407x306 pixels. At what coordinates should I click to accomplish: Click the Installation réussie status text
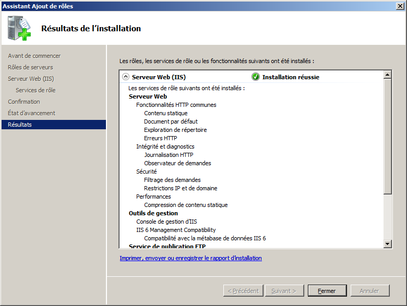[x=291, y=77]
